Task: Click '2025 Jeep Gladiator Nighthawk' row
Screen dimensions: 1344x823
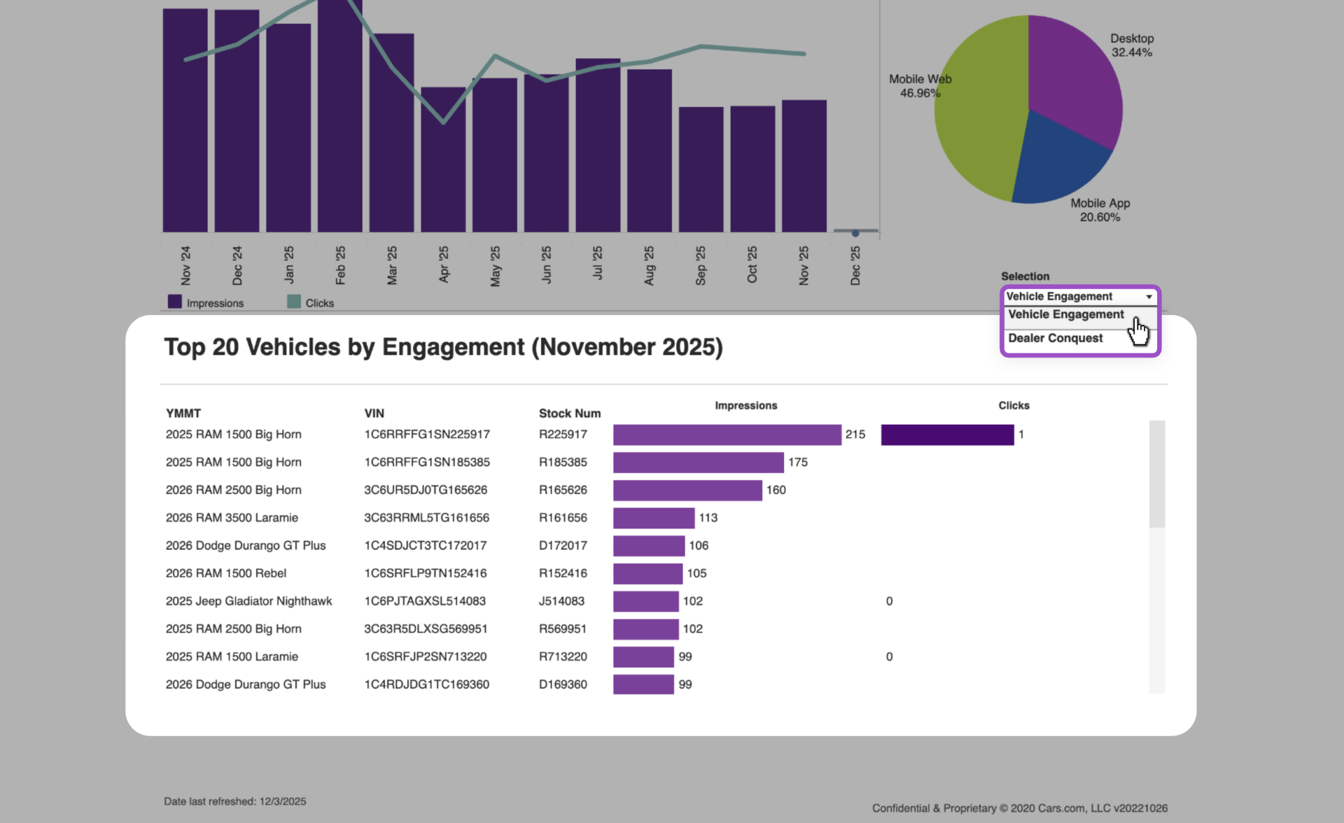Action: point(249,601)
